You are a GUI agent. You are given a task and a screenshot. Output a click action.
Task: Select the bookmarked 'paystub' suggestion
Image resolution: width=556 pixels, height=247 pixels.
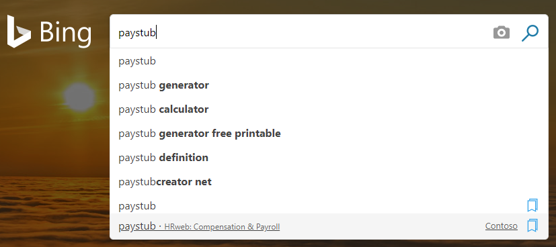coord(318,206)
